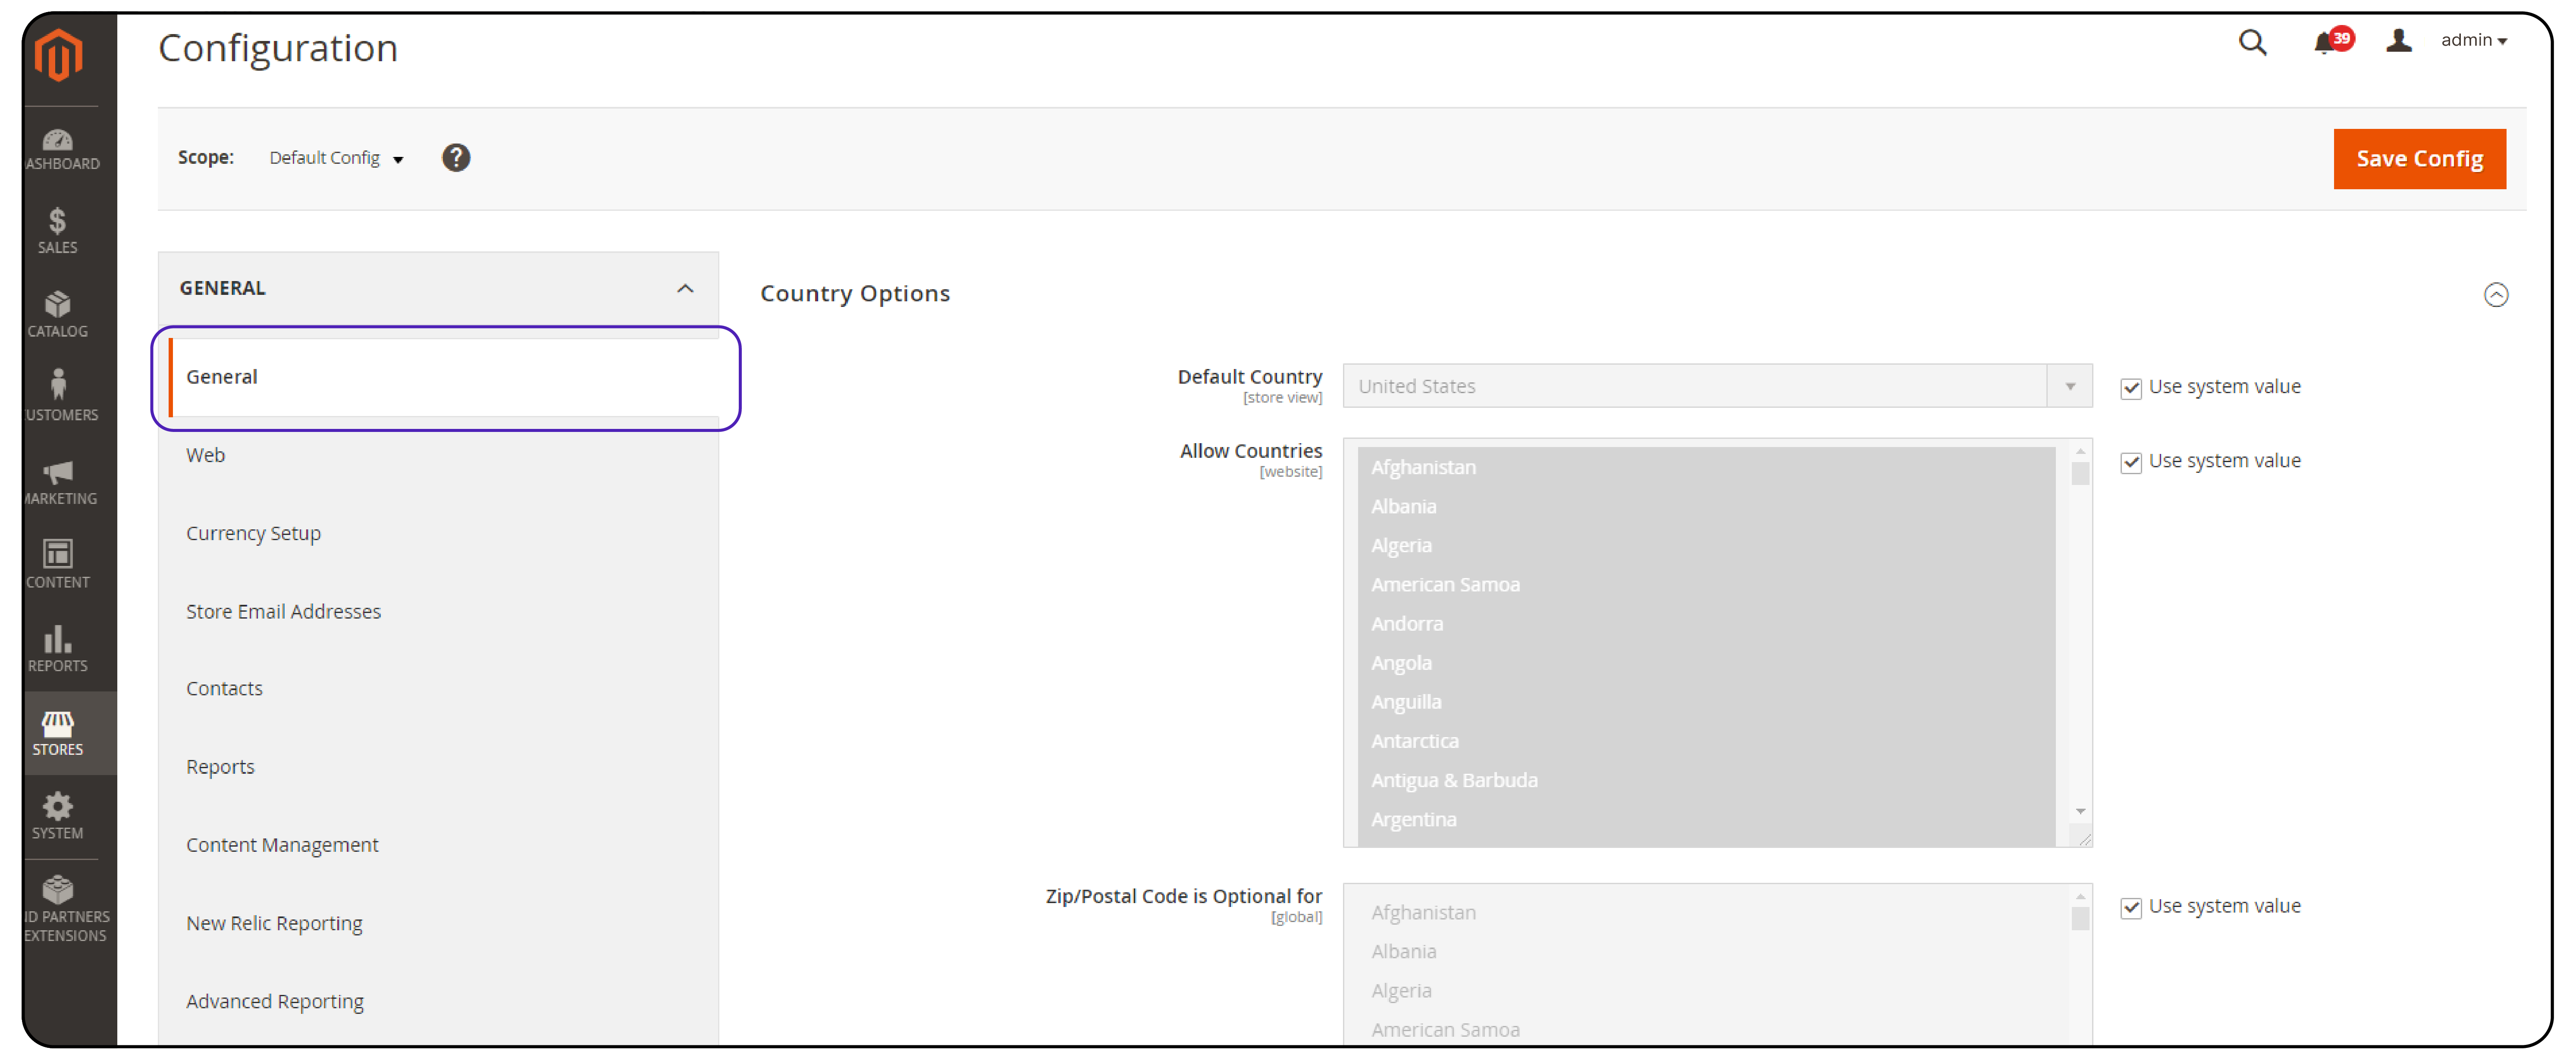Toggle Zip/Postal Code use system value checkbox
The height and width of the screenshot is (1060, 2576).
[2131, 908]
